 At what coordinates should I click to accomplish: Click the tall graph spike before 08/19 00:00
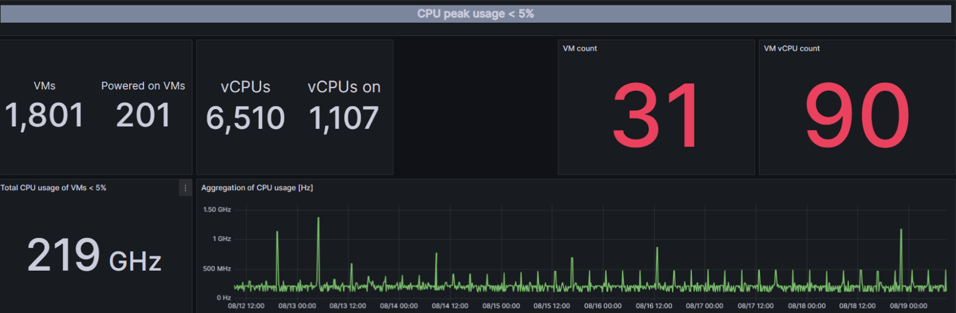coord(901,231)
